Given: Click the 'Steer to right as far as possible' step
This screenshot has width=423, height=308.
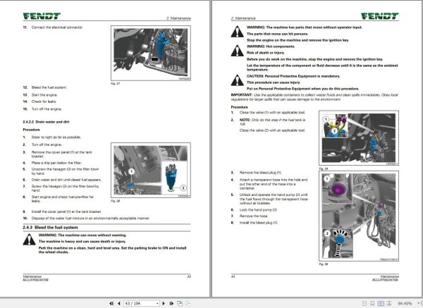Looking at the screenshot, I should 56,137.
